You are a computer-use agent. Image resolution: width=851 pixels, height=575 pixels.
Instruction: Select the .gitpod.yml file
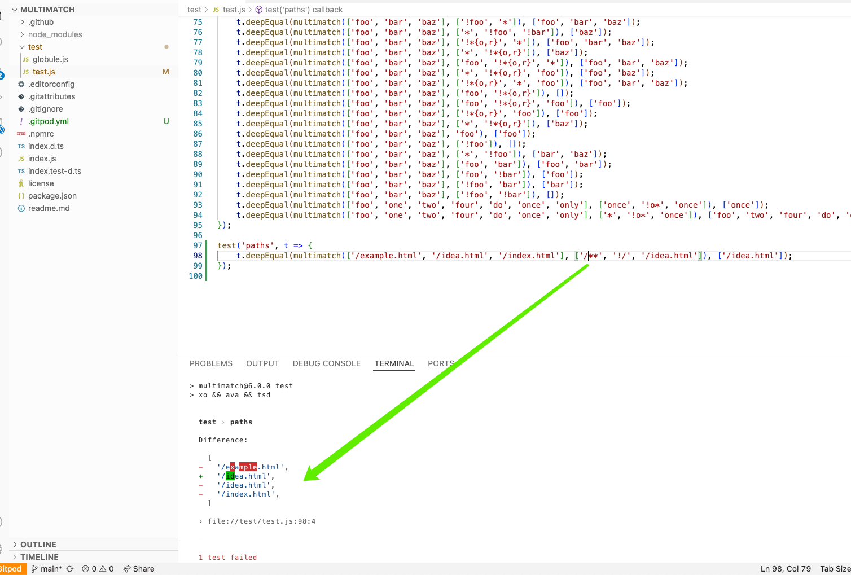[47, 121]
